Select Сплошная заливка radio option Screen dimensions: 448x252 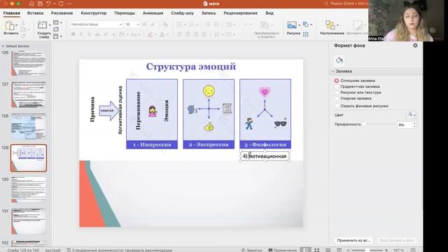pos(337,80)
